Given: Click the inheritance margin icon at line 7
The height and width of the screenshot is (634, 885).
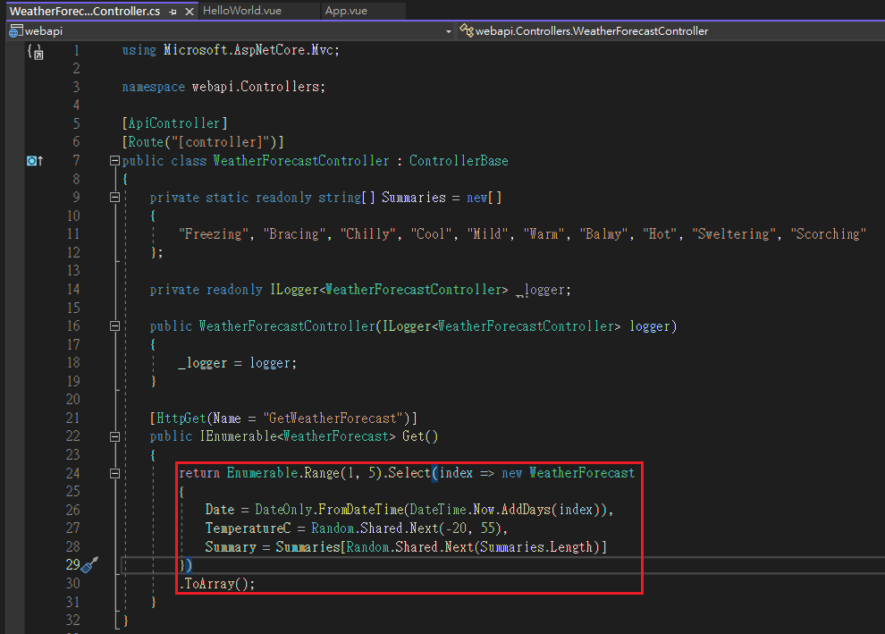Looking at the screenshot, I should (x=35, y=161).
